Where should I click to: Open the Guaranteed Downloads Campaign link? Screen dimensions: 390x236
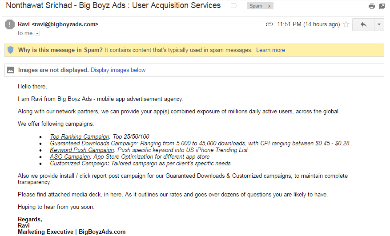(x=93, y=144)
